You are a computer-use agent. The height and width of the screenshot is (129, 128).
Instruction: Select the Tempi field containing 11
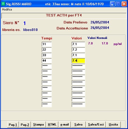point(47,44)
